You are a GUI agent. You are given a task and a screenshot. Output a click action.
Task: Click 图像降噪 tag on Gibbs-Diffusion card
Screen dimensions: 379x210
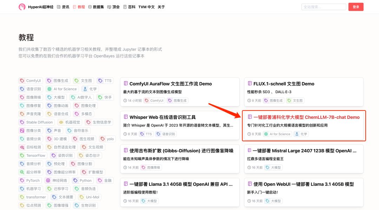click(x=151, y=168)
